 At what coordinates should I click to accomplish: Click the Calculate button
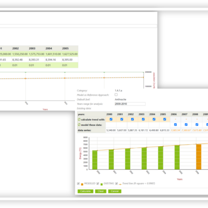point(85,191)
